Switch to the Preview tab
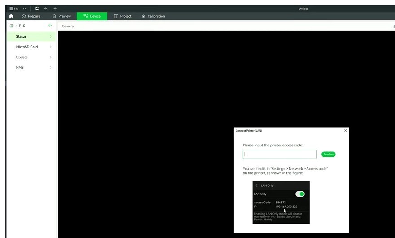395x238 pixels. coord(62,16)
